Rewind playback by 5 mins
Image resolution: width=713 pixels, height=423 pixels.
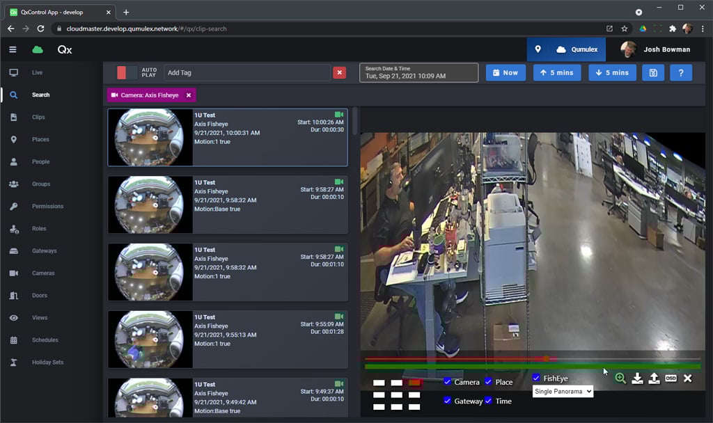click(x=556, y=72)
